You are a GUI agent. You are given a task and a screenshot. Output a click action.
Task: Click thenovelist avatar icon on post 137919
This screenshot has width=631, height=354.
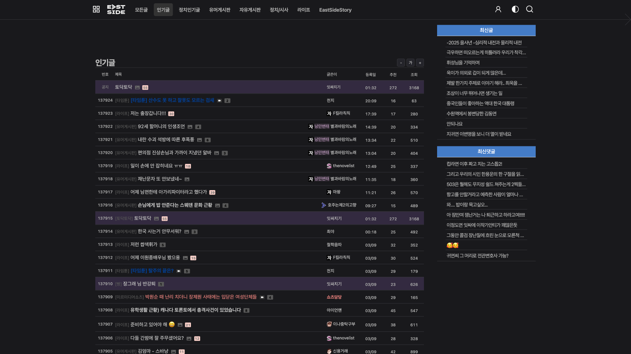[x=329, y=166]
